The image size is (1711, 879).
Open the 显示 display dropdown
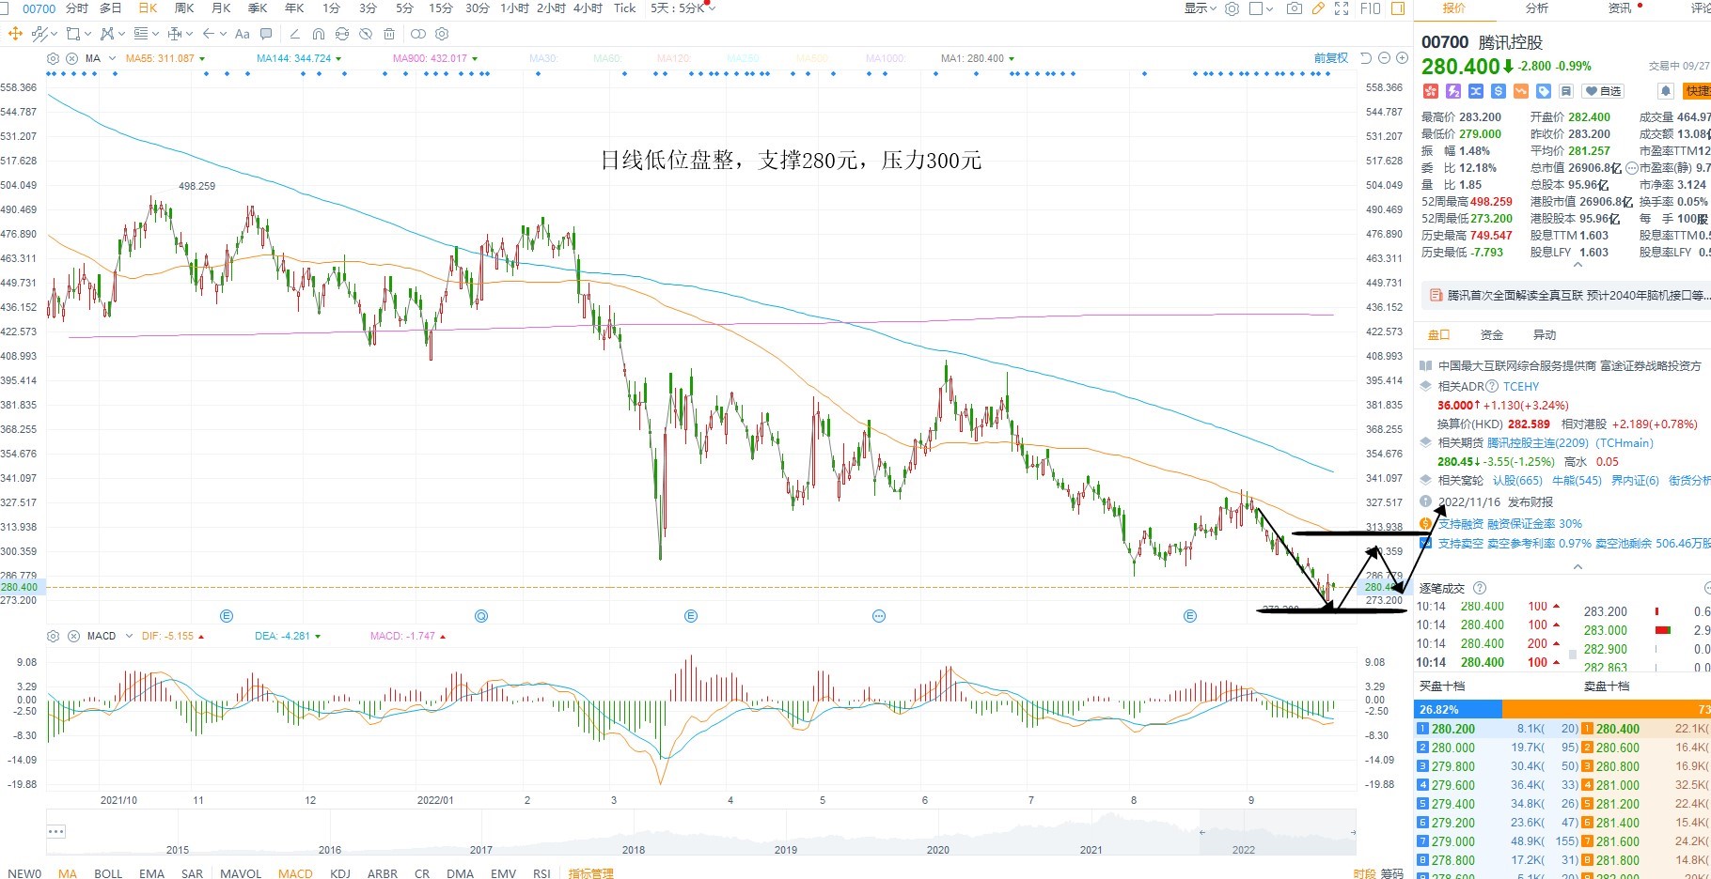click(x=1200, y=8)
